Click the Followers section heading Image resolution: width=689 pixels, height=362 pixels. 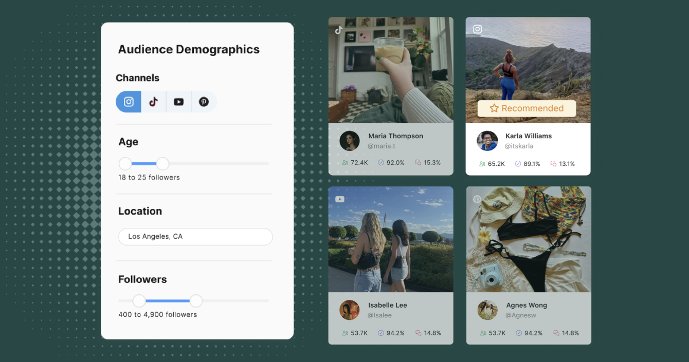coord(142,279)
